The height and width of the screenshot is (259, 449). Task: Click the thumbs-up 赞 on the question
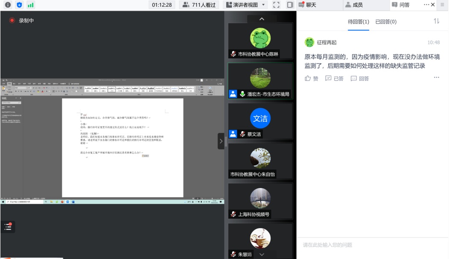[x=312, y=78]
